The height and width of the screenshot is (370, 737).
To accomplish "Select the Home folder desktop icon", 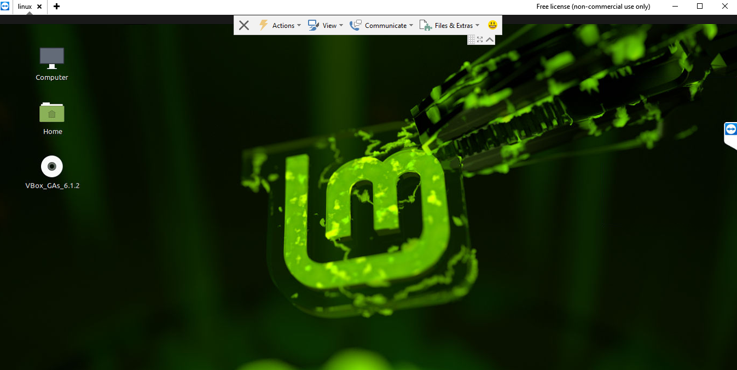I will click(x=53, y=119).
